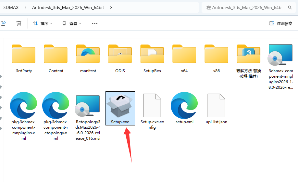
Task: Select the Setup.exe box icon
Action: pos(120,106)
